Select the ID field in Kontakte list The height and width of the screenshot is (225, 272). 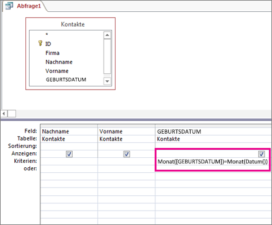(48, 44)
